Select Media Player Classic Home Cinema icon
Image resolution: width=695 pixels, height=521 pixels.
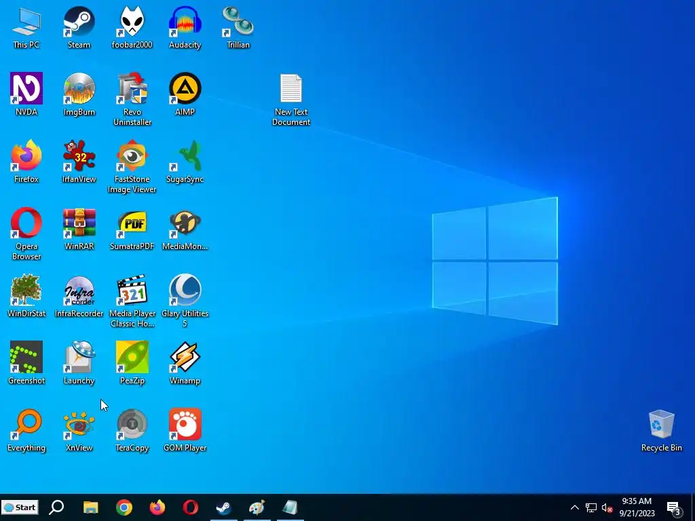coord(132,301)
